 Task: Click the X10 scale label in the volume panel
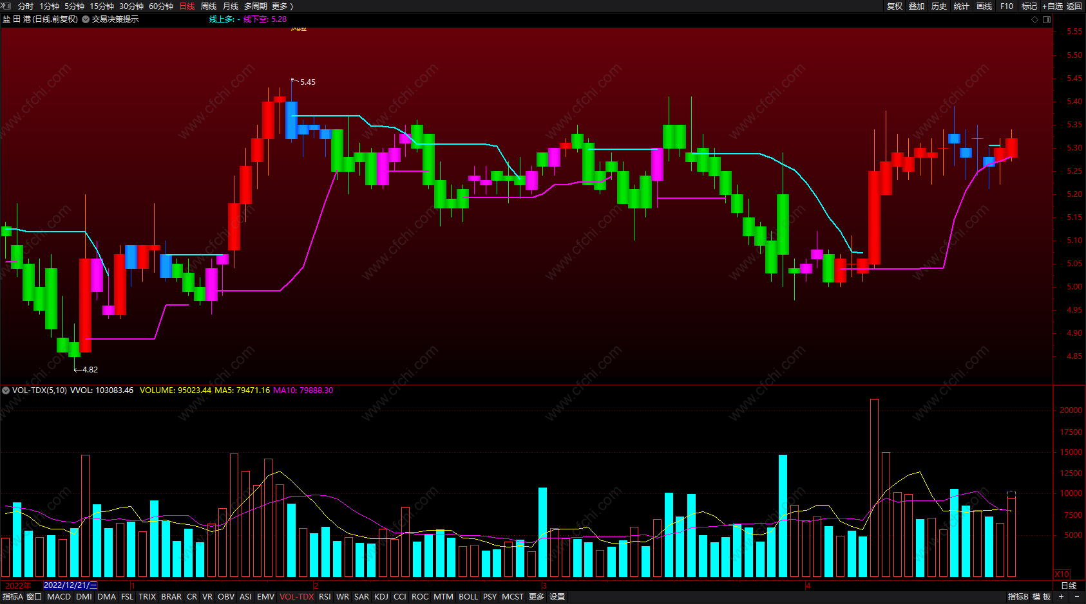[1062, 574]
